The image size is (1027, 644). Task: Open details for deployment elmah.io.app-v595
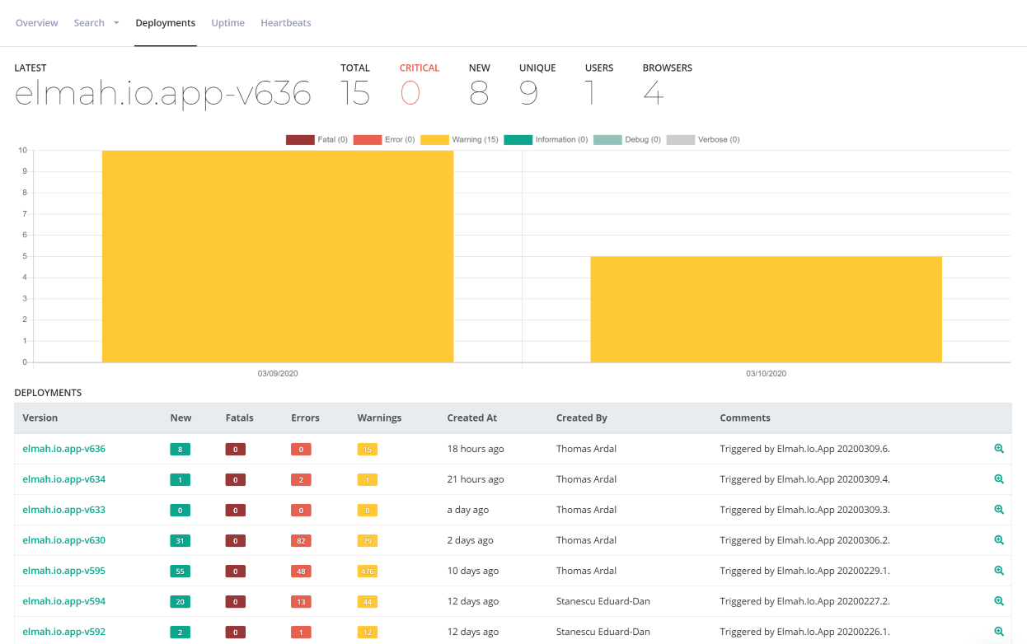tap(63, 571)
